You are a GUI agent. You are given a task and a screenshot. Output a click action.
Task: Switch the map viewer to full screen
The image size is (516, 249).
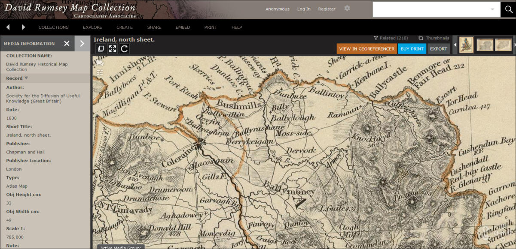(x=113, y=49)
